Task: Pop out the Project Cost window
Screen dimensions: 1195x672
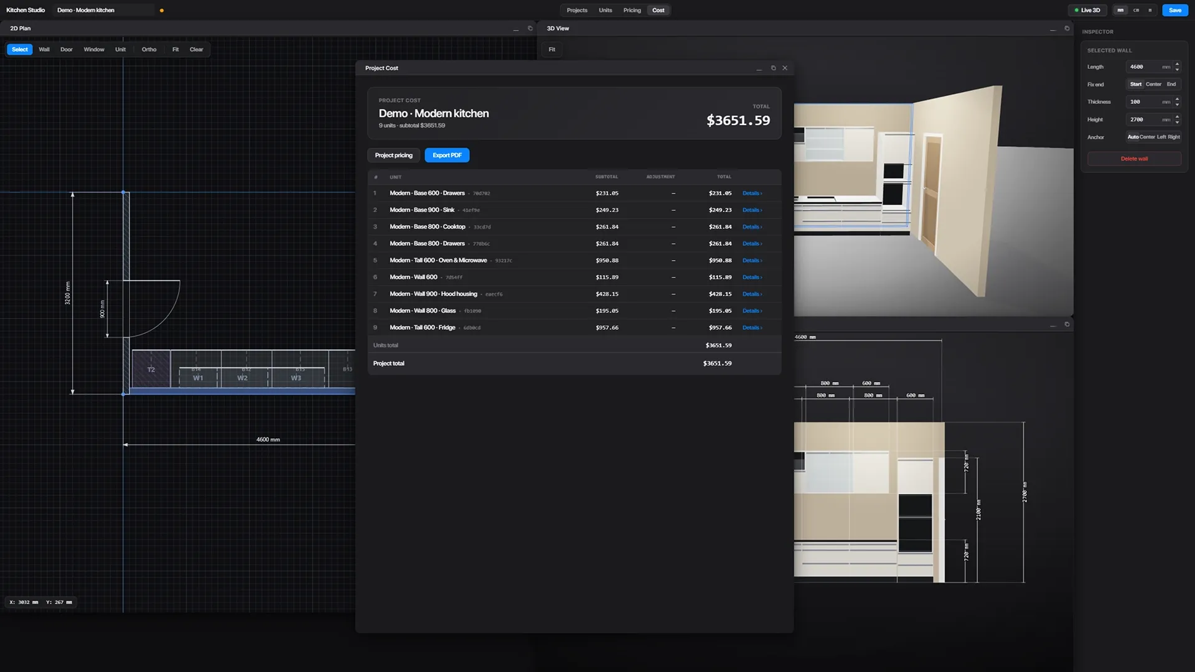Action: (x=773, y=68)
